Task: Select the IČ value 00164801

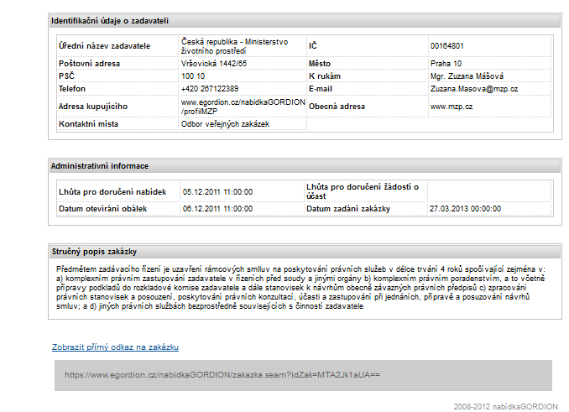Action: pyautogui.click(x=446, y=45)
